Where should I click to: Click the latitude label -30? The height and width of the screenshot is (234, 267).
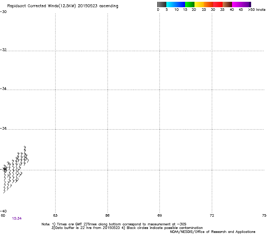(3, 12)
